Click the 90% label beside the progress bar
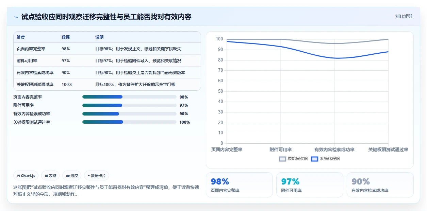Image resolution: width=427 pixels, height=211 pixels. [184, 114]
